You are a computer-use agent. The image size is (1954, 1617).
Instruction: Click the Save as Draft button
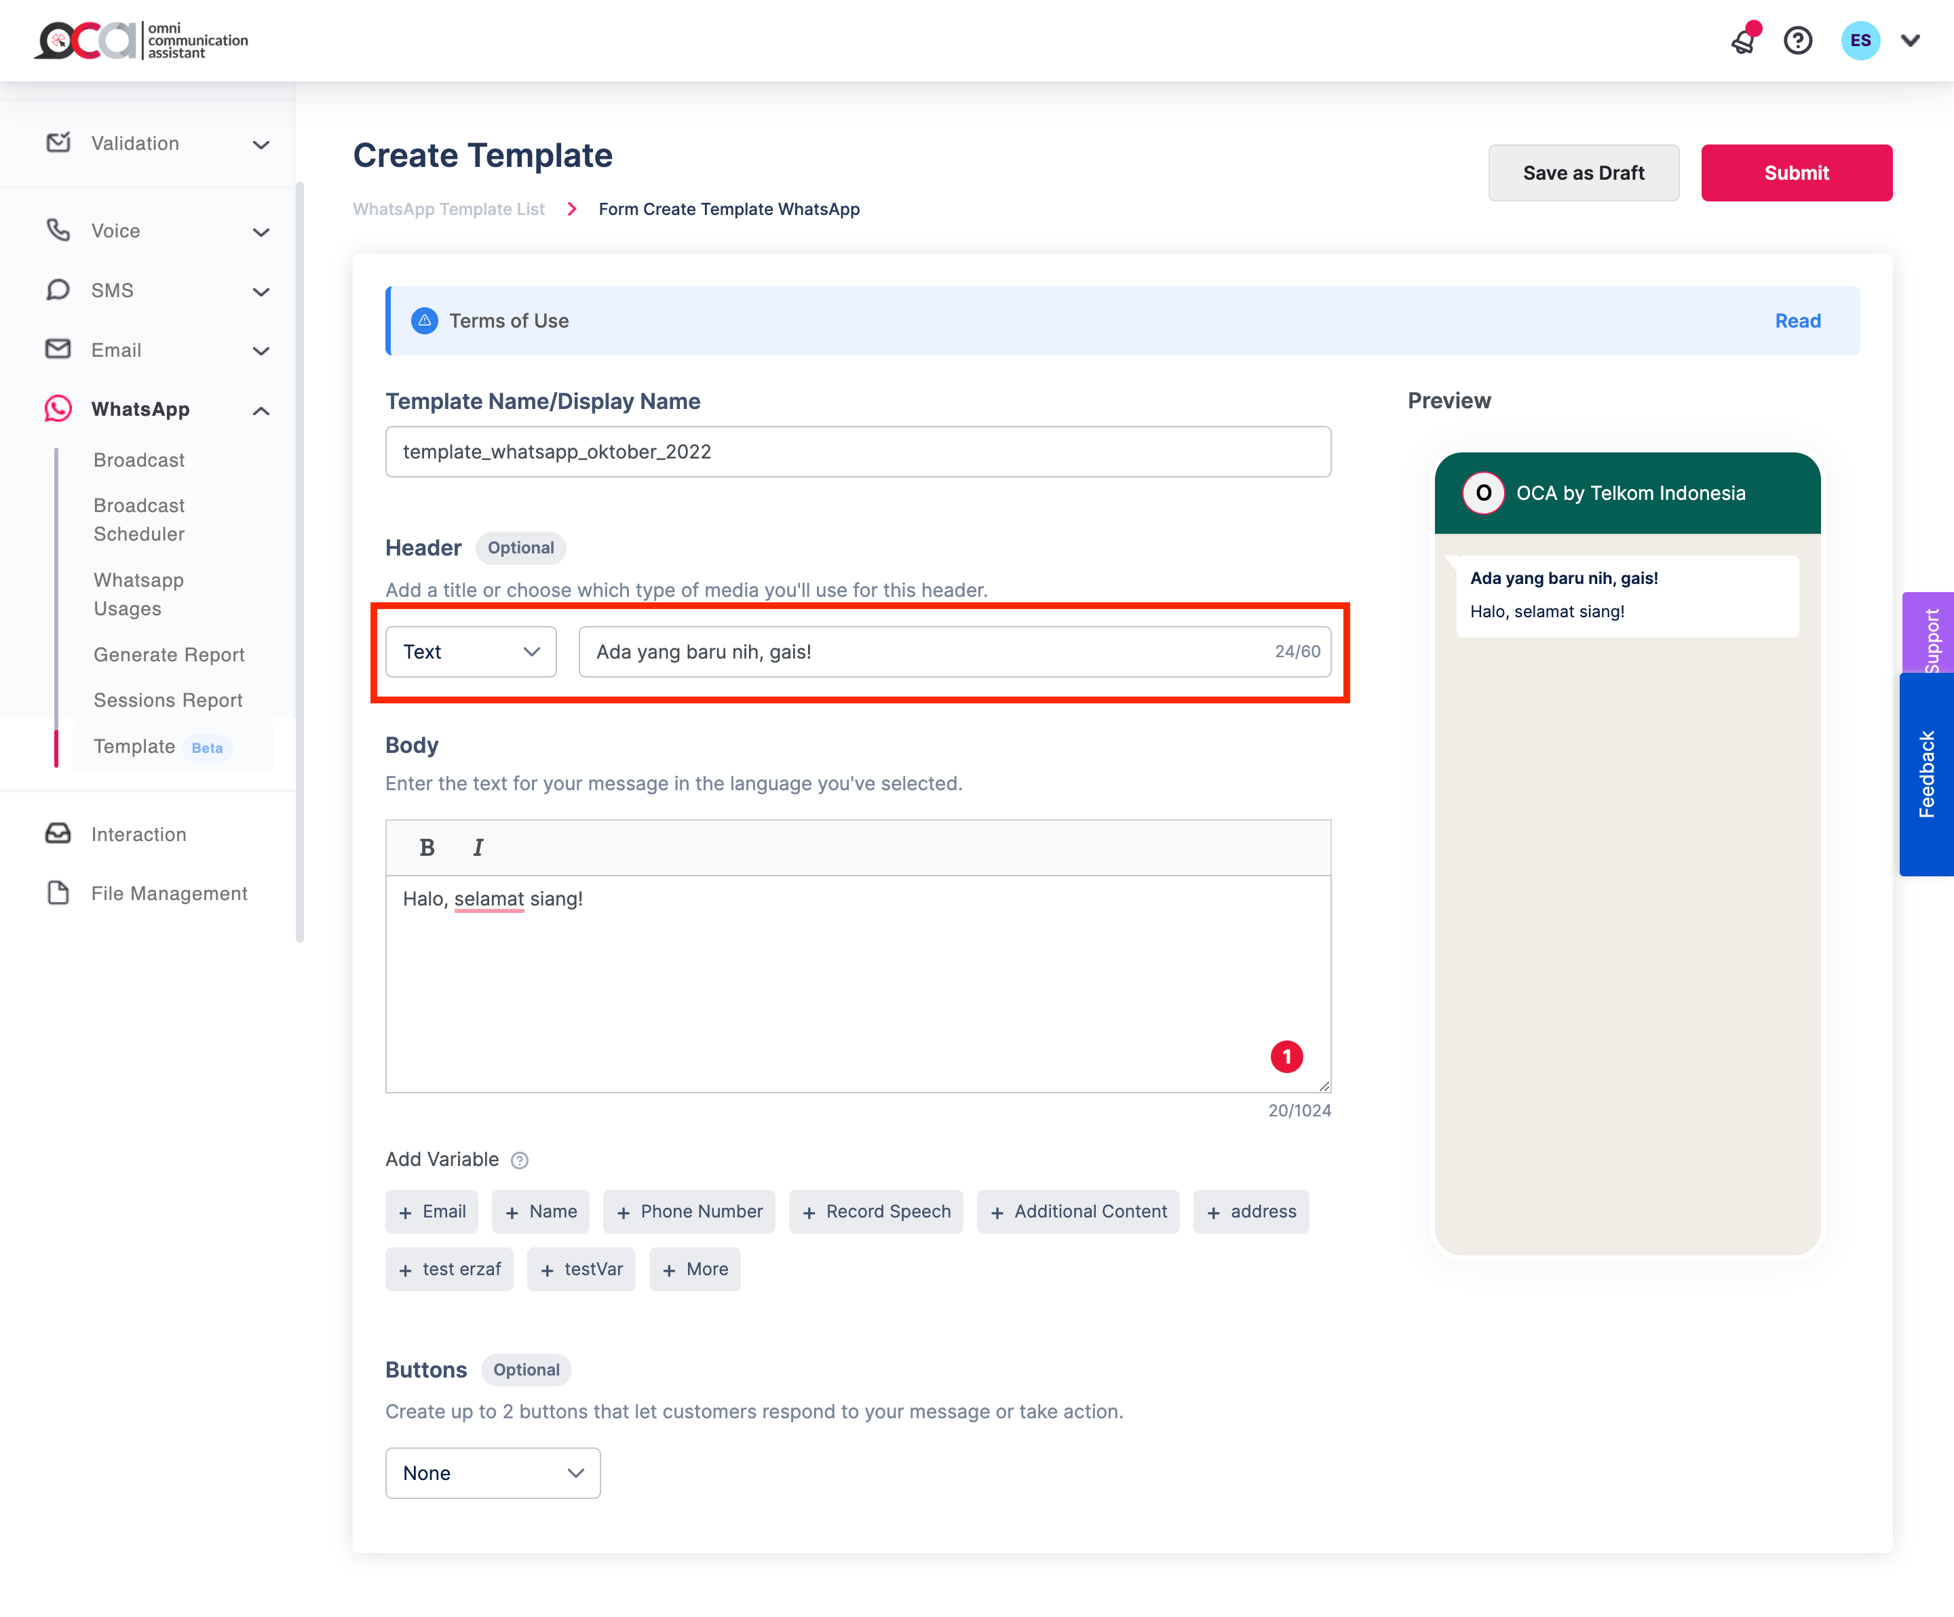pyautogui.click(x=1583, y=173)
